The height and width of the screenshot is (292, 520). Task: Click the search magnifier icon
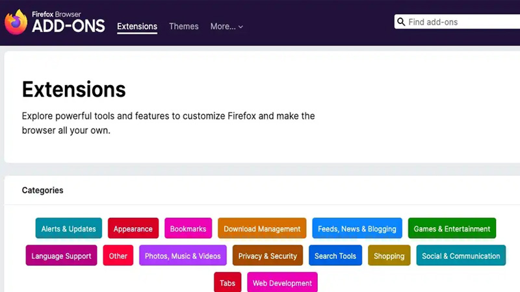coord(401,22)
